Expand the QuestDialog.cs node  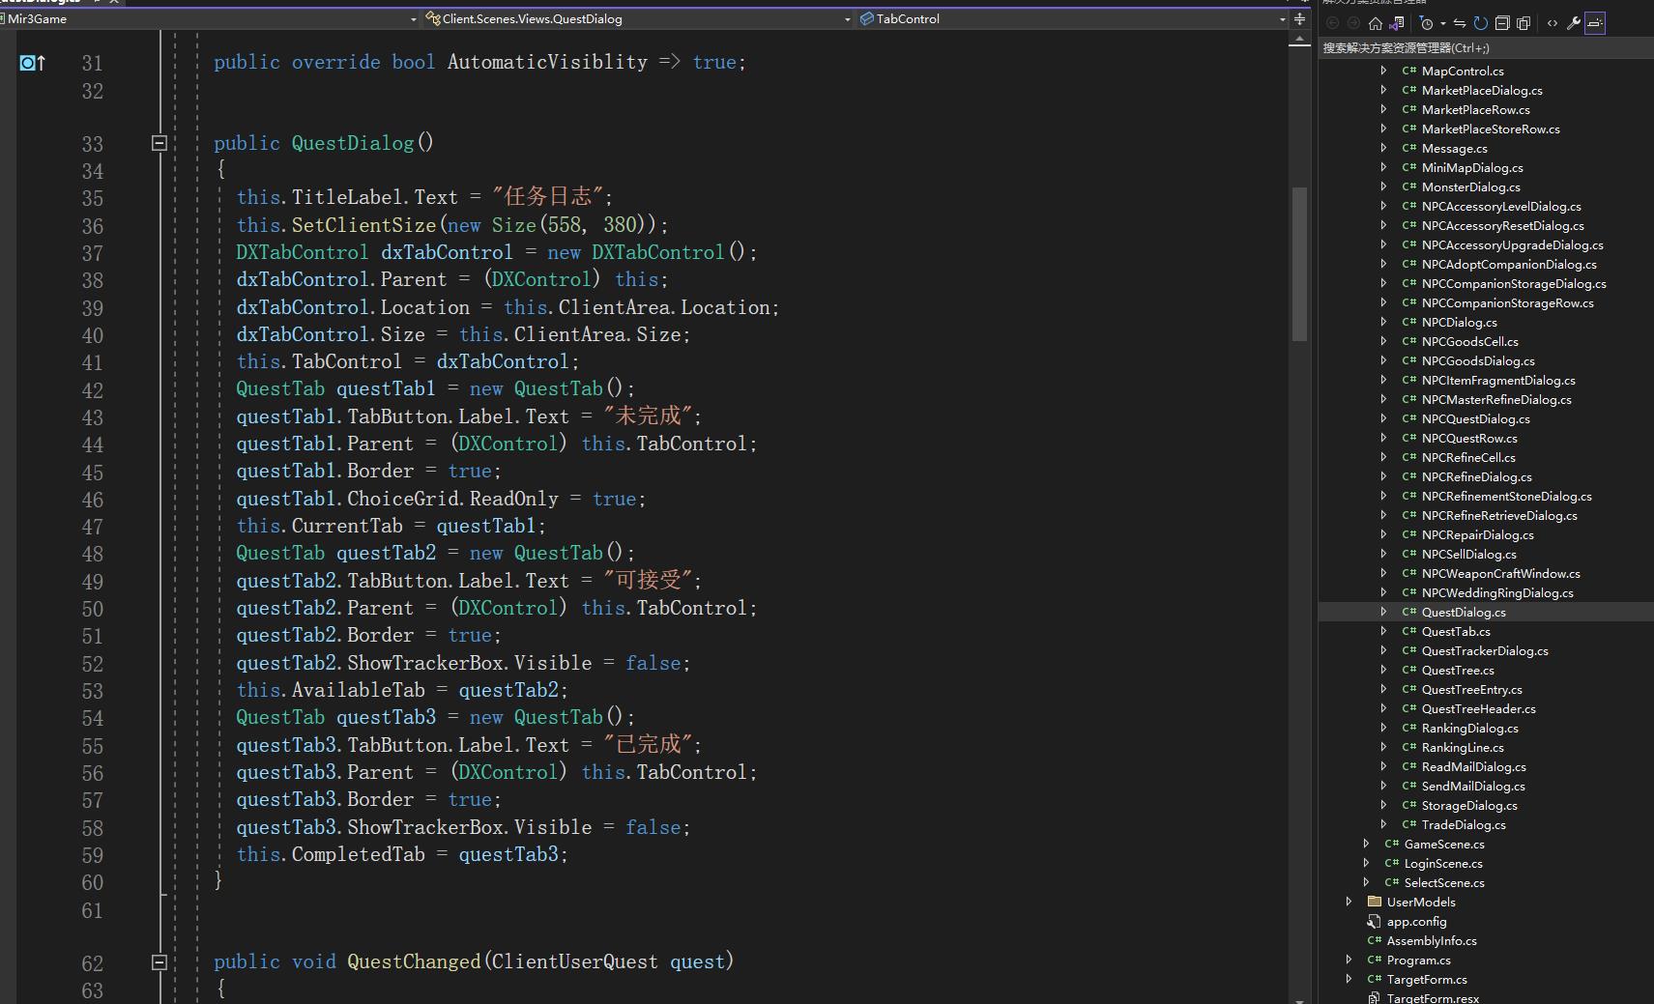coord(1383,612)
